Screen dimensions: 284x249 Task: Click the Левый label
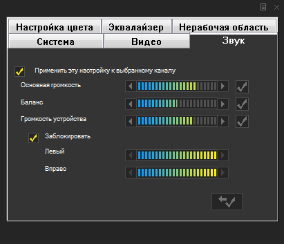(x=55, y=151)
